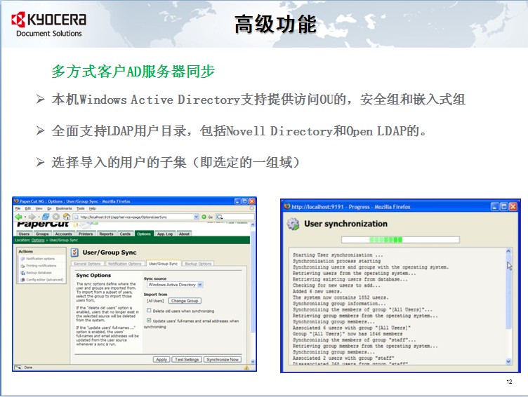The width and height of the screenshot is (528, 397).
Task: Click the Firefox forward arrow button
Action: click(31, 217)
